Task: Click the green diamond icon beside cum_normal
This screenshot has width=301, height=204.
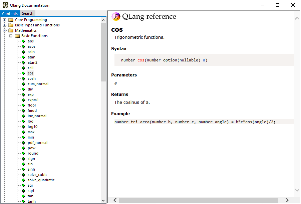Action: 23,84
